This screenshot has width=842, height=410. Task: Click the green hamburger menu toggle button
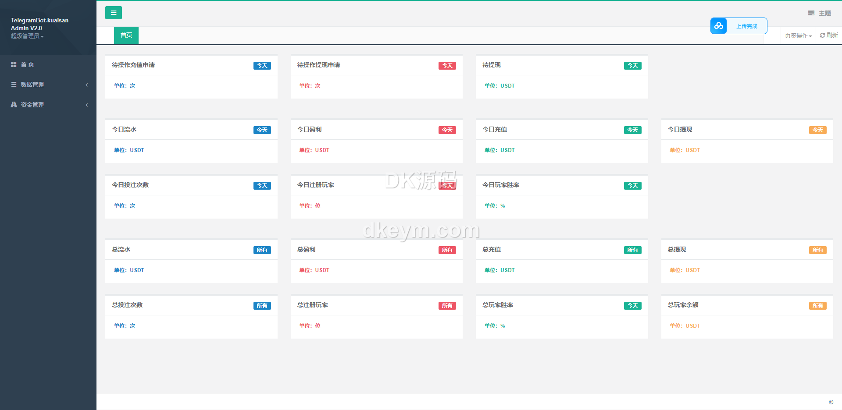113,13
